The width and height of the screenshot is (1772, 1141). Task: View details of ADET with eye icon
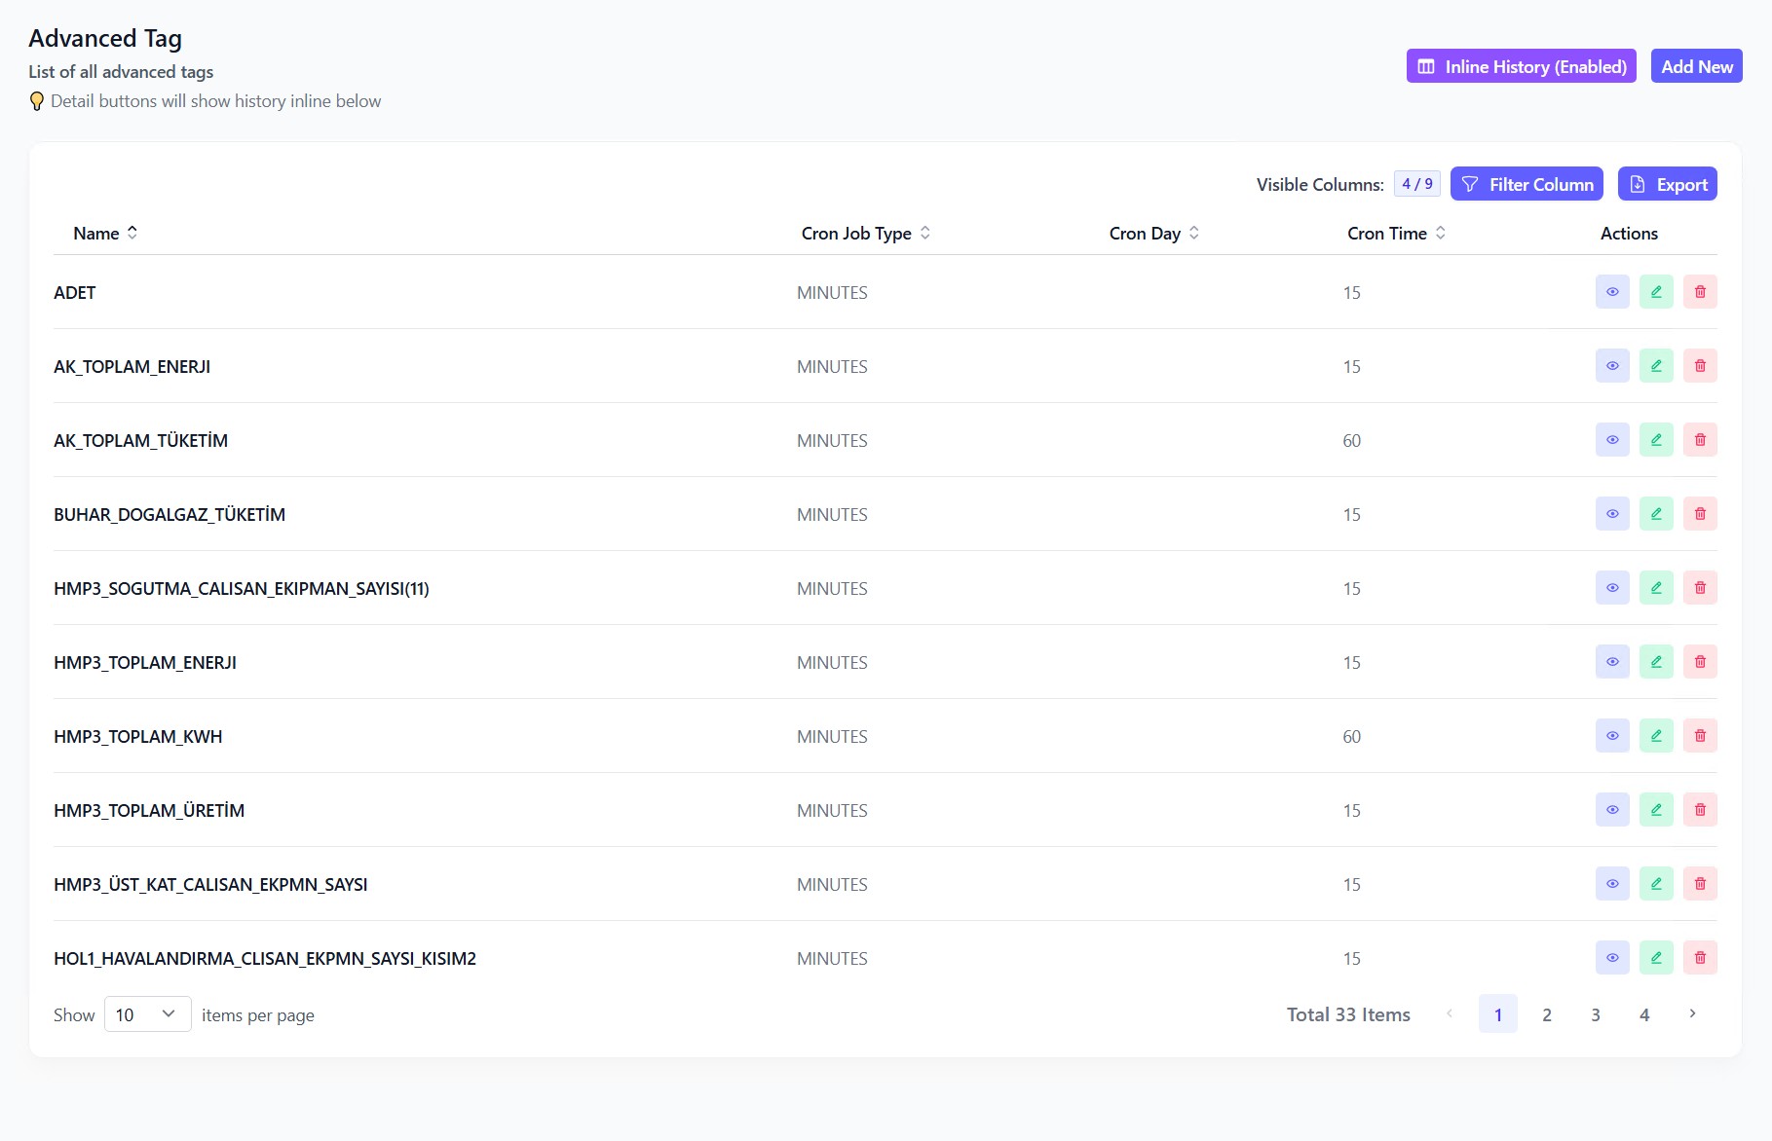point(1612,292)
